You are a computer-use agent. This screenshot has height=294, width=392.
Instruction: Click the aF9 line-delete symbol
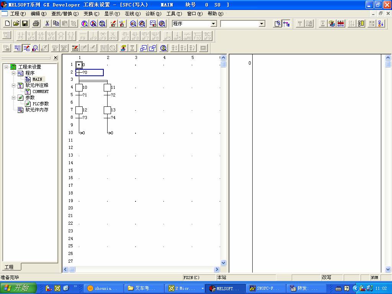pos(207,36)
